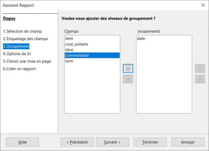
Task: Click the move grouping down arrow
Action: click(200, 79)
